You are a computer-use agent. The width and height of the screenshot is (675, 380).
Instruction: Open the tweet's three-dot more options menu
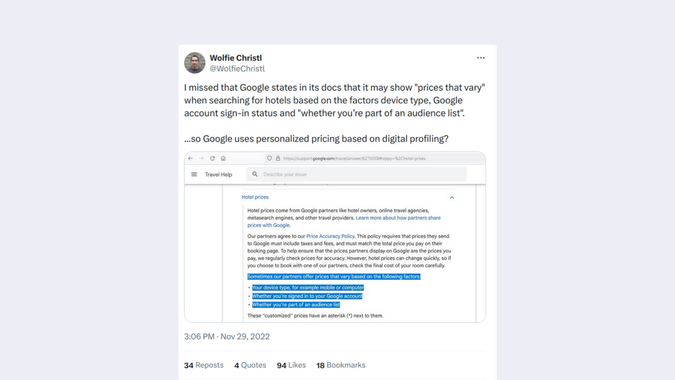click(481, 58)
